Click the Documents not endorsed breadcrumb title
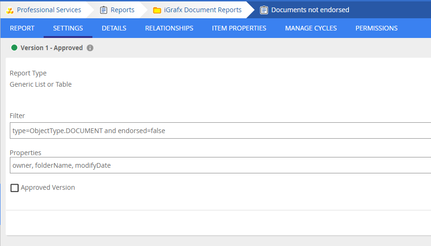 (310, 10)
